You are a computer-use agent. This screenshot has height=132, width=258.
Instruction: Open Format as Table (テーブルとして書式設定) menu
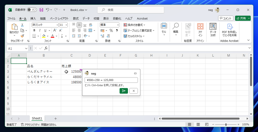(x=139, y=30)
